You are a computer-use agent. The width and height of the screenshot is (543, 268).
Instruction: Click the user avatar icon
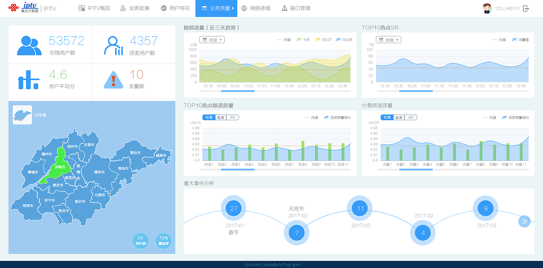[487, 8]
